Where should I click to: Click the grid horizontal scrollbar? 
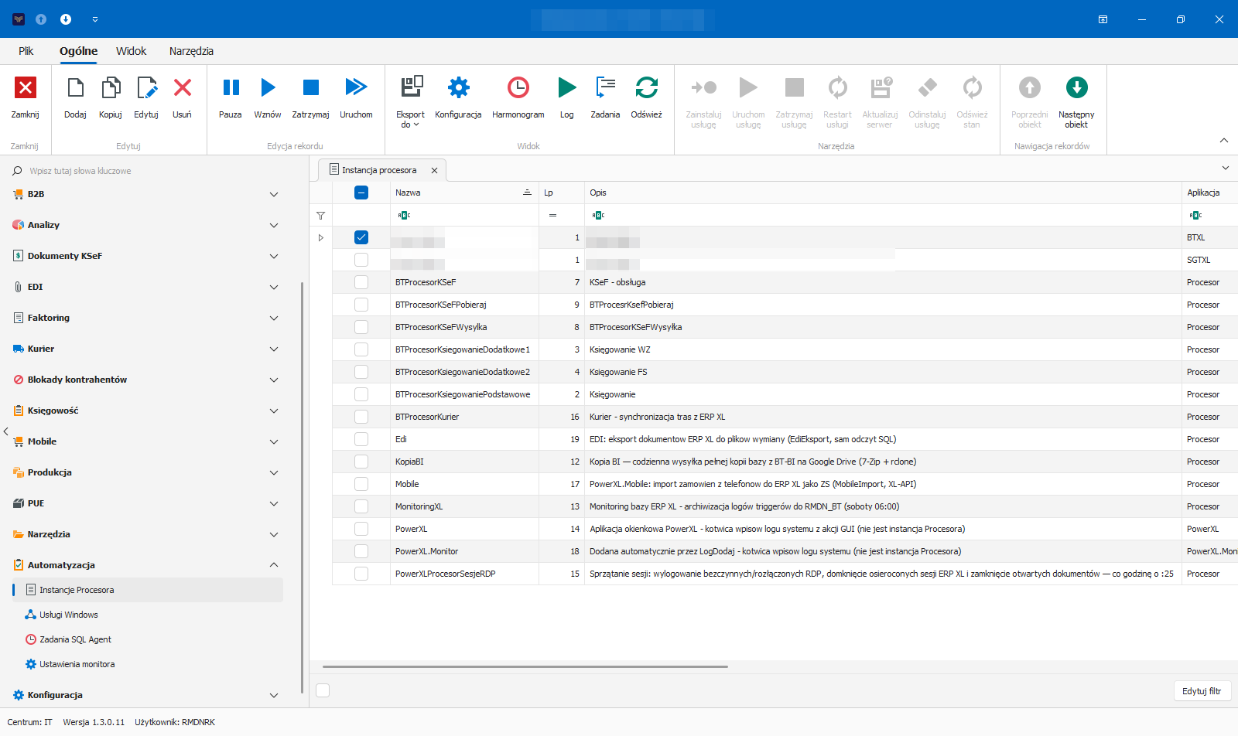tap(525, 666)
